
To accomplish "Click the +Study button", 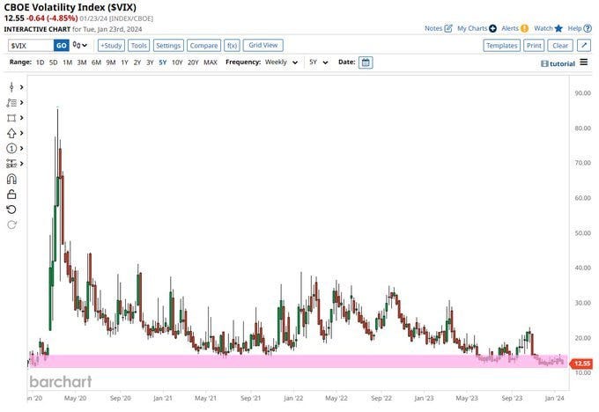I will pyautogui.click(x=110, y=45).
